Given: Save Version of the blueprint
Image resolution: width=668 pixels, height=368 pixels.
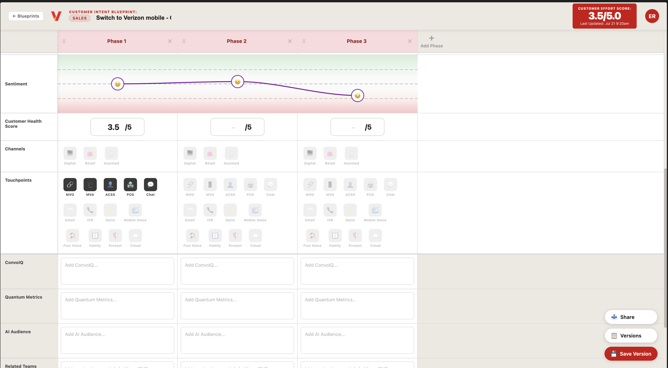Looking at the screenshot, I should click(631, 354).
